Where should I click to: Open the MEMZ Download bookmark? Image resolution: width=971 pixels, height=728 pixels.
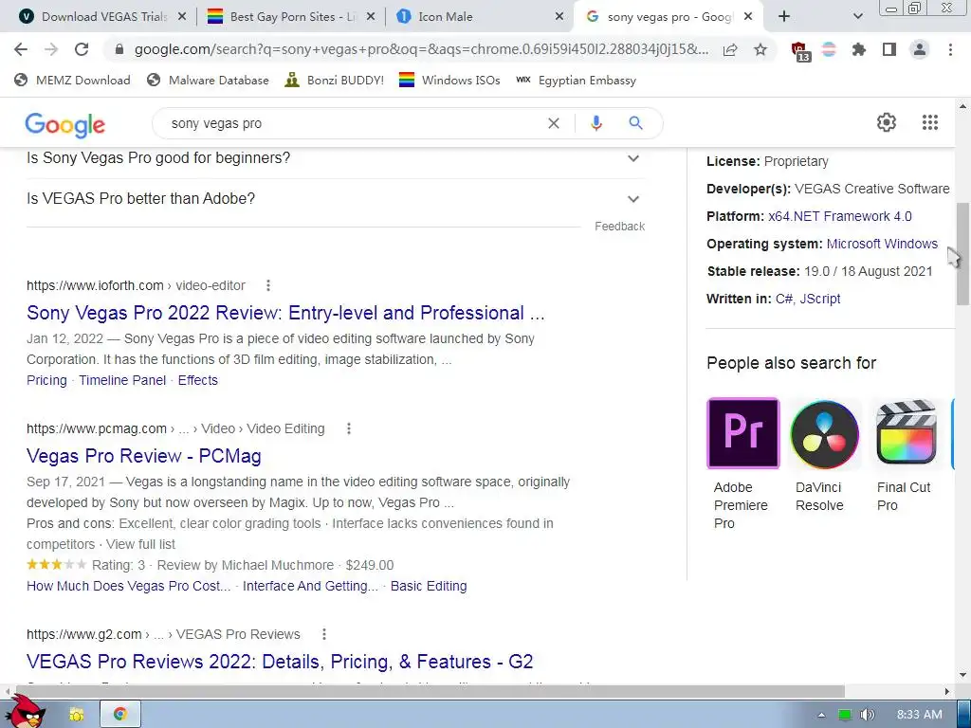click(72, 80)
